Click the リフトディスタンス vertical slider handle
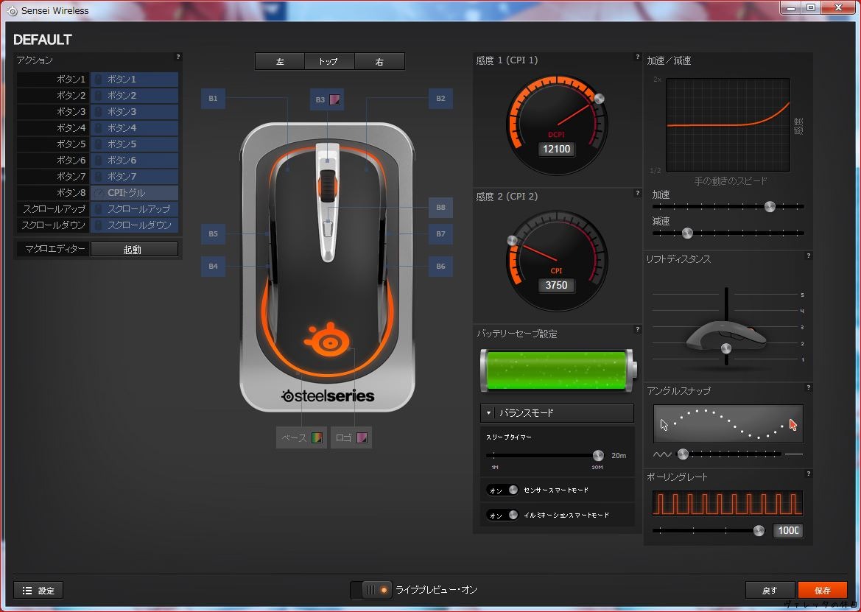The width and height of the screenshot is (861, 612). click(726, 348)
